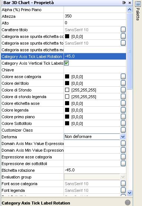The image size is (142, 206).
Task: Select the Font legenda property label
Action: [13, 190]
